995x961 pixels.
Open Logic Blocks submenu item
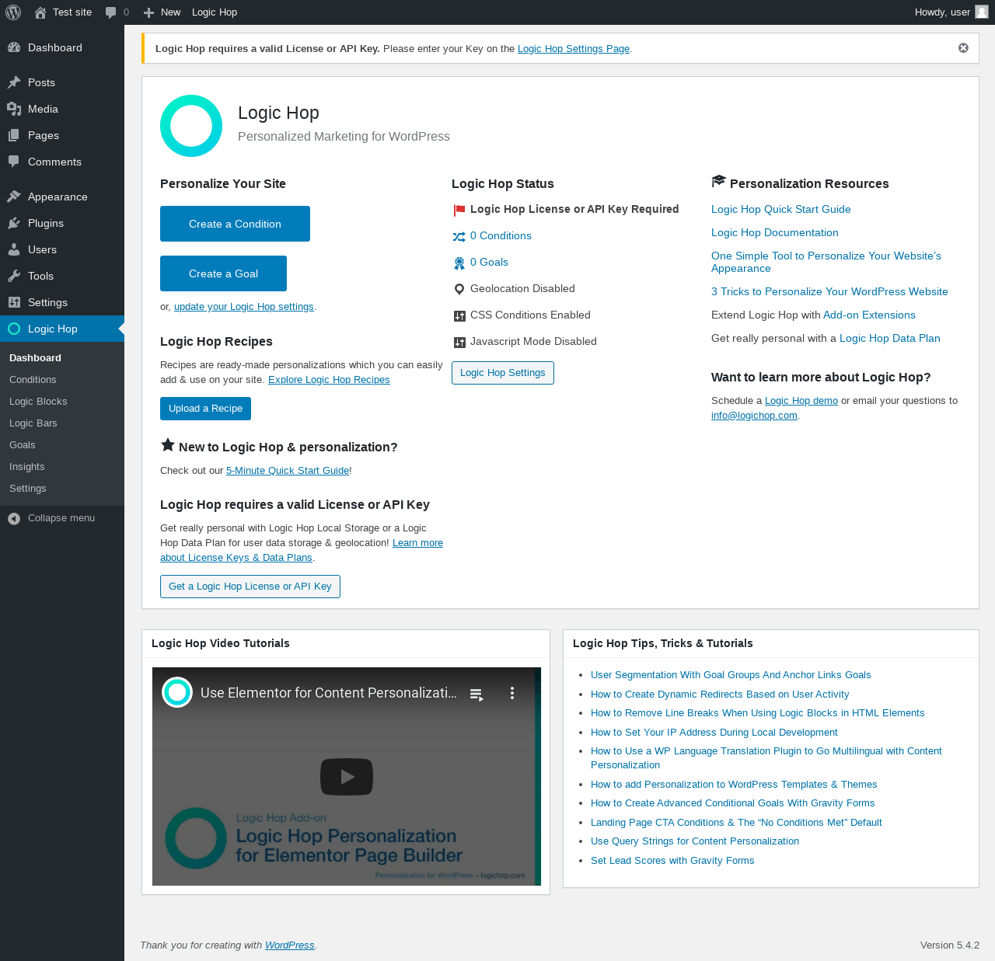pos(38,402)
